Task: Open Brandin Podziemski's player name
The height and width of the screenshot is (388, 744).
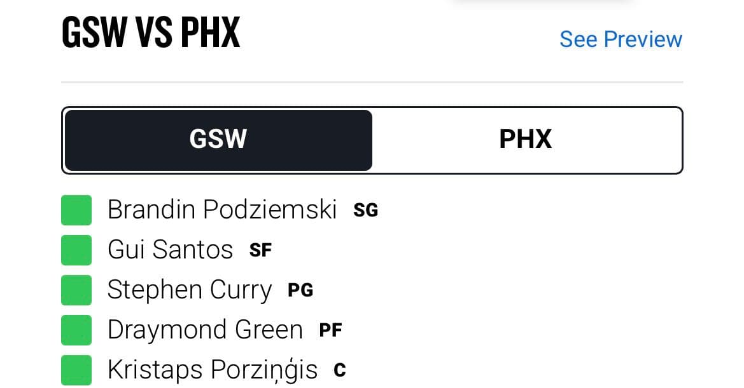Action: 222,210
